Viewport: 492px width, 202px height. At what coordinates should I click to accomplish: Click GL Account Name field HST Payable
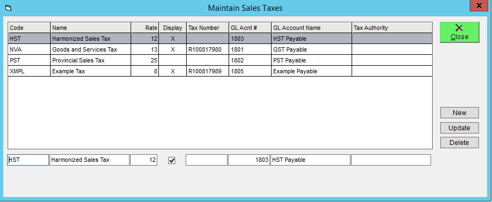click(310, 160)
